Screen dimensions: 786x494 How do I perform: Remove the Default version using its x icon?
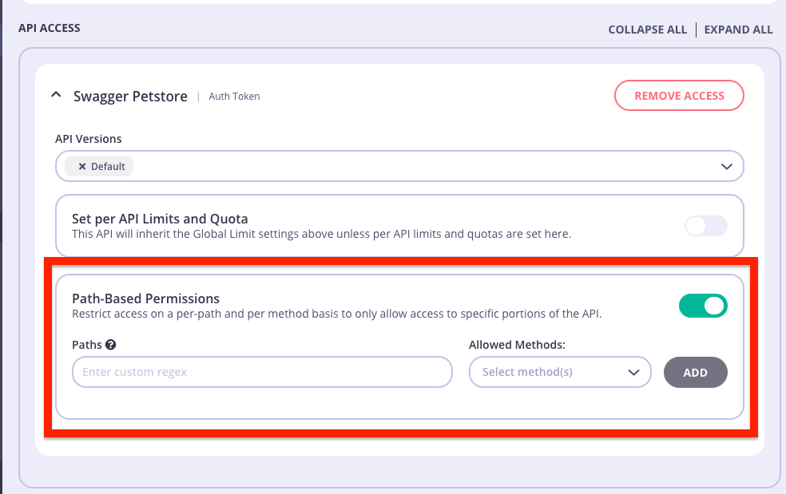click(x=84, y=166)
